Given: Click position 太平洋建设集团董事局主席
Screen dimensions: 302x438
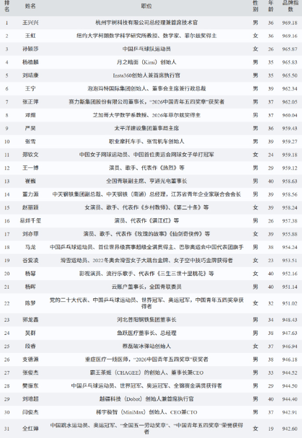Looking at the screenshot, I should tap(146, 128).
